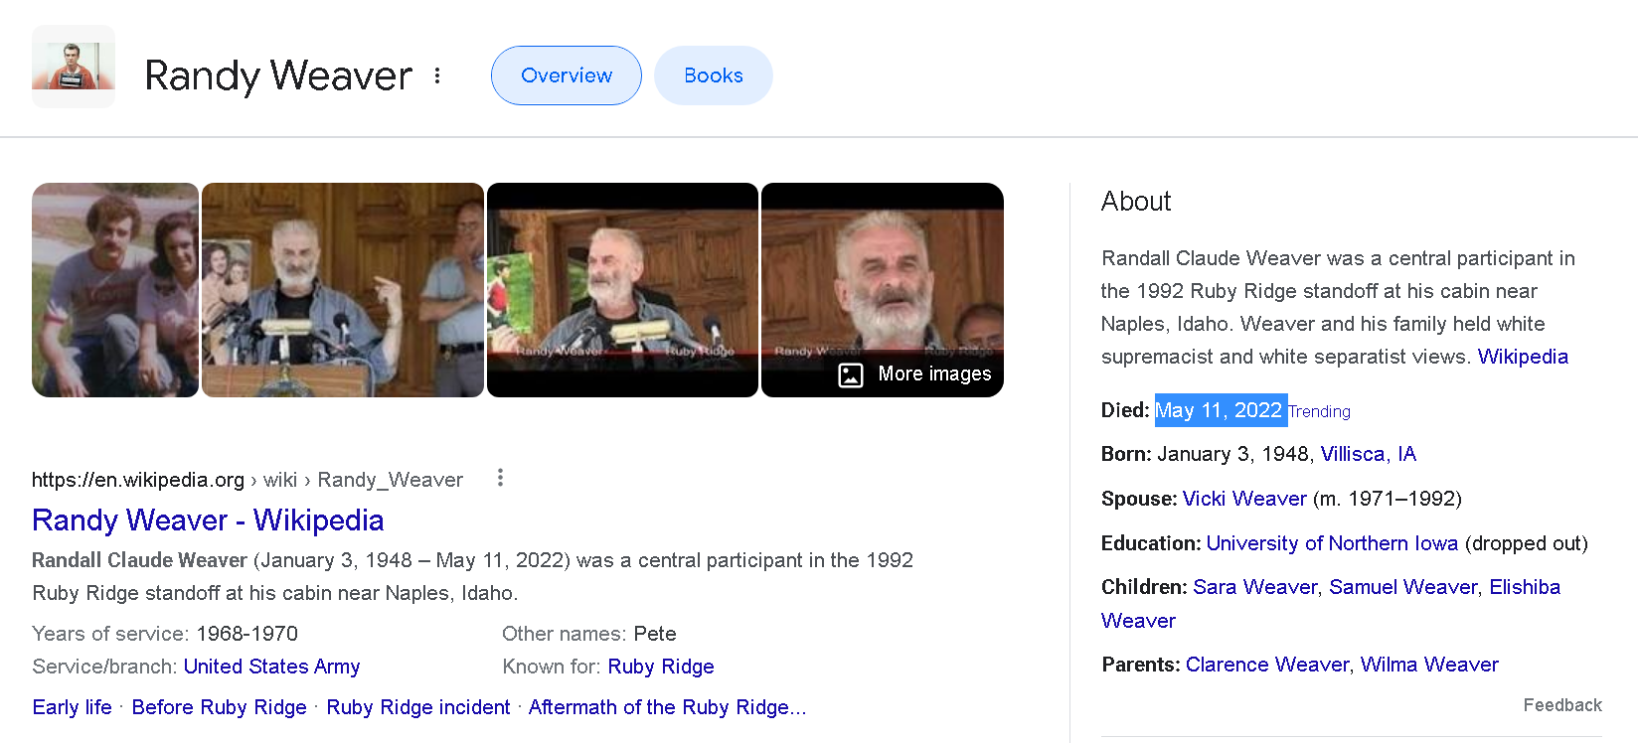
Task: Click the Other names value Pete
Action: click(x=655, y=634)
